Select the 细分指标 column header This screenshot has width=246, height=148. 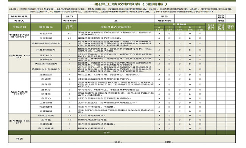pos(46,27)
